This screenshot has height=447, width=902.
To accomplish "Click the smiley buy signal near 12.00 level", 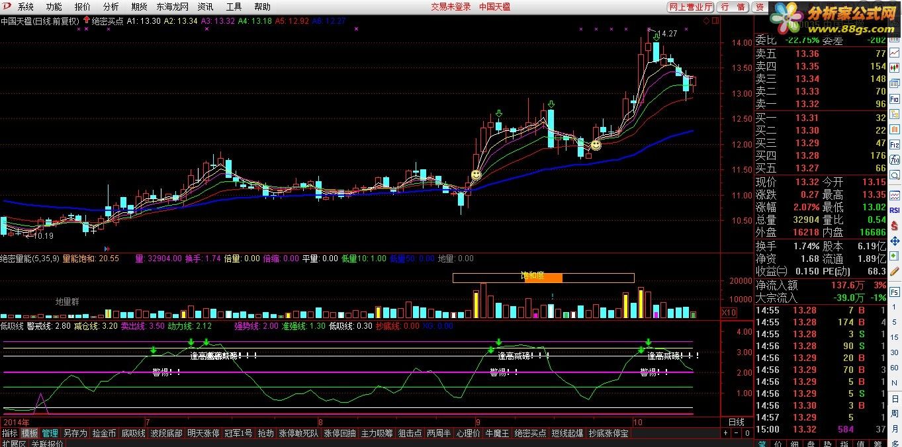I will [x=596, y=144].
